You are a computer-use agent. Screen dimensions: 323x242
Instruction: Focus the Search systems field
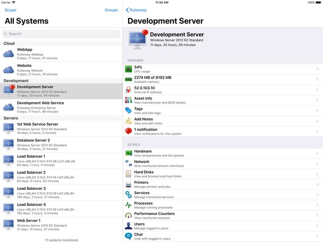[61, 34]
